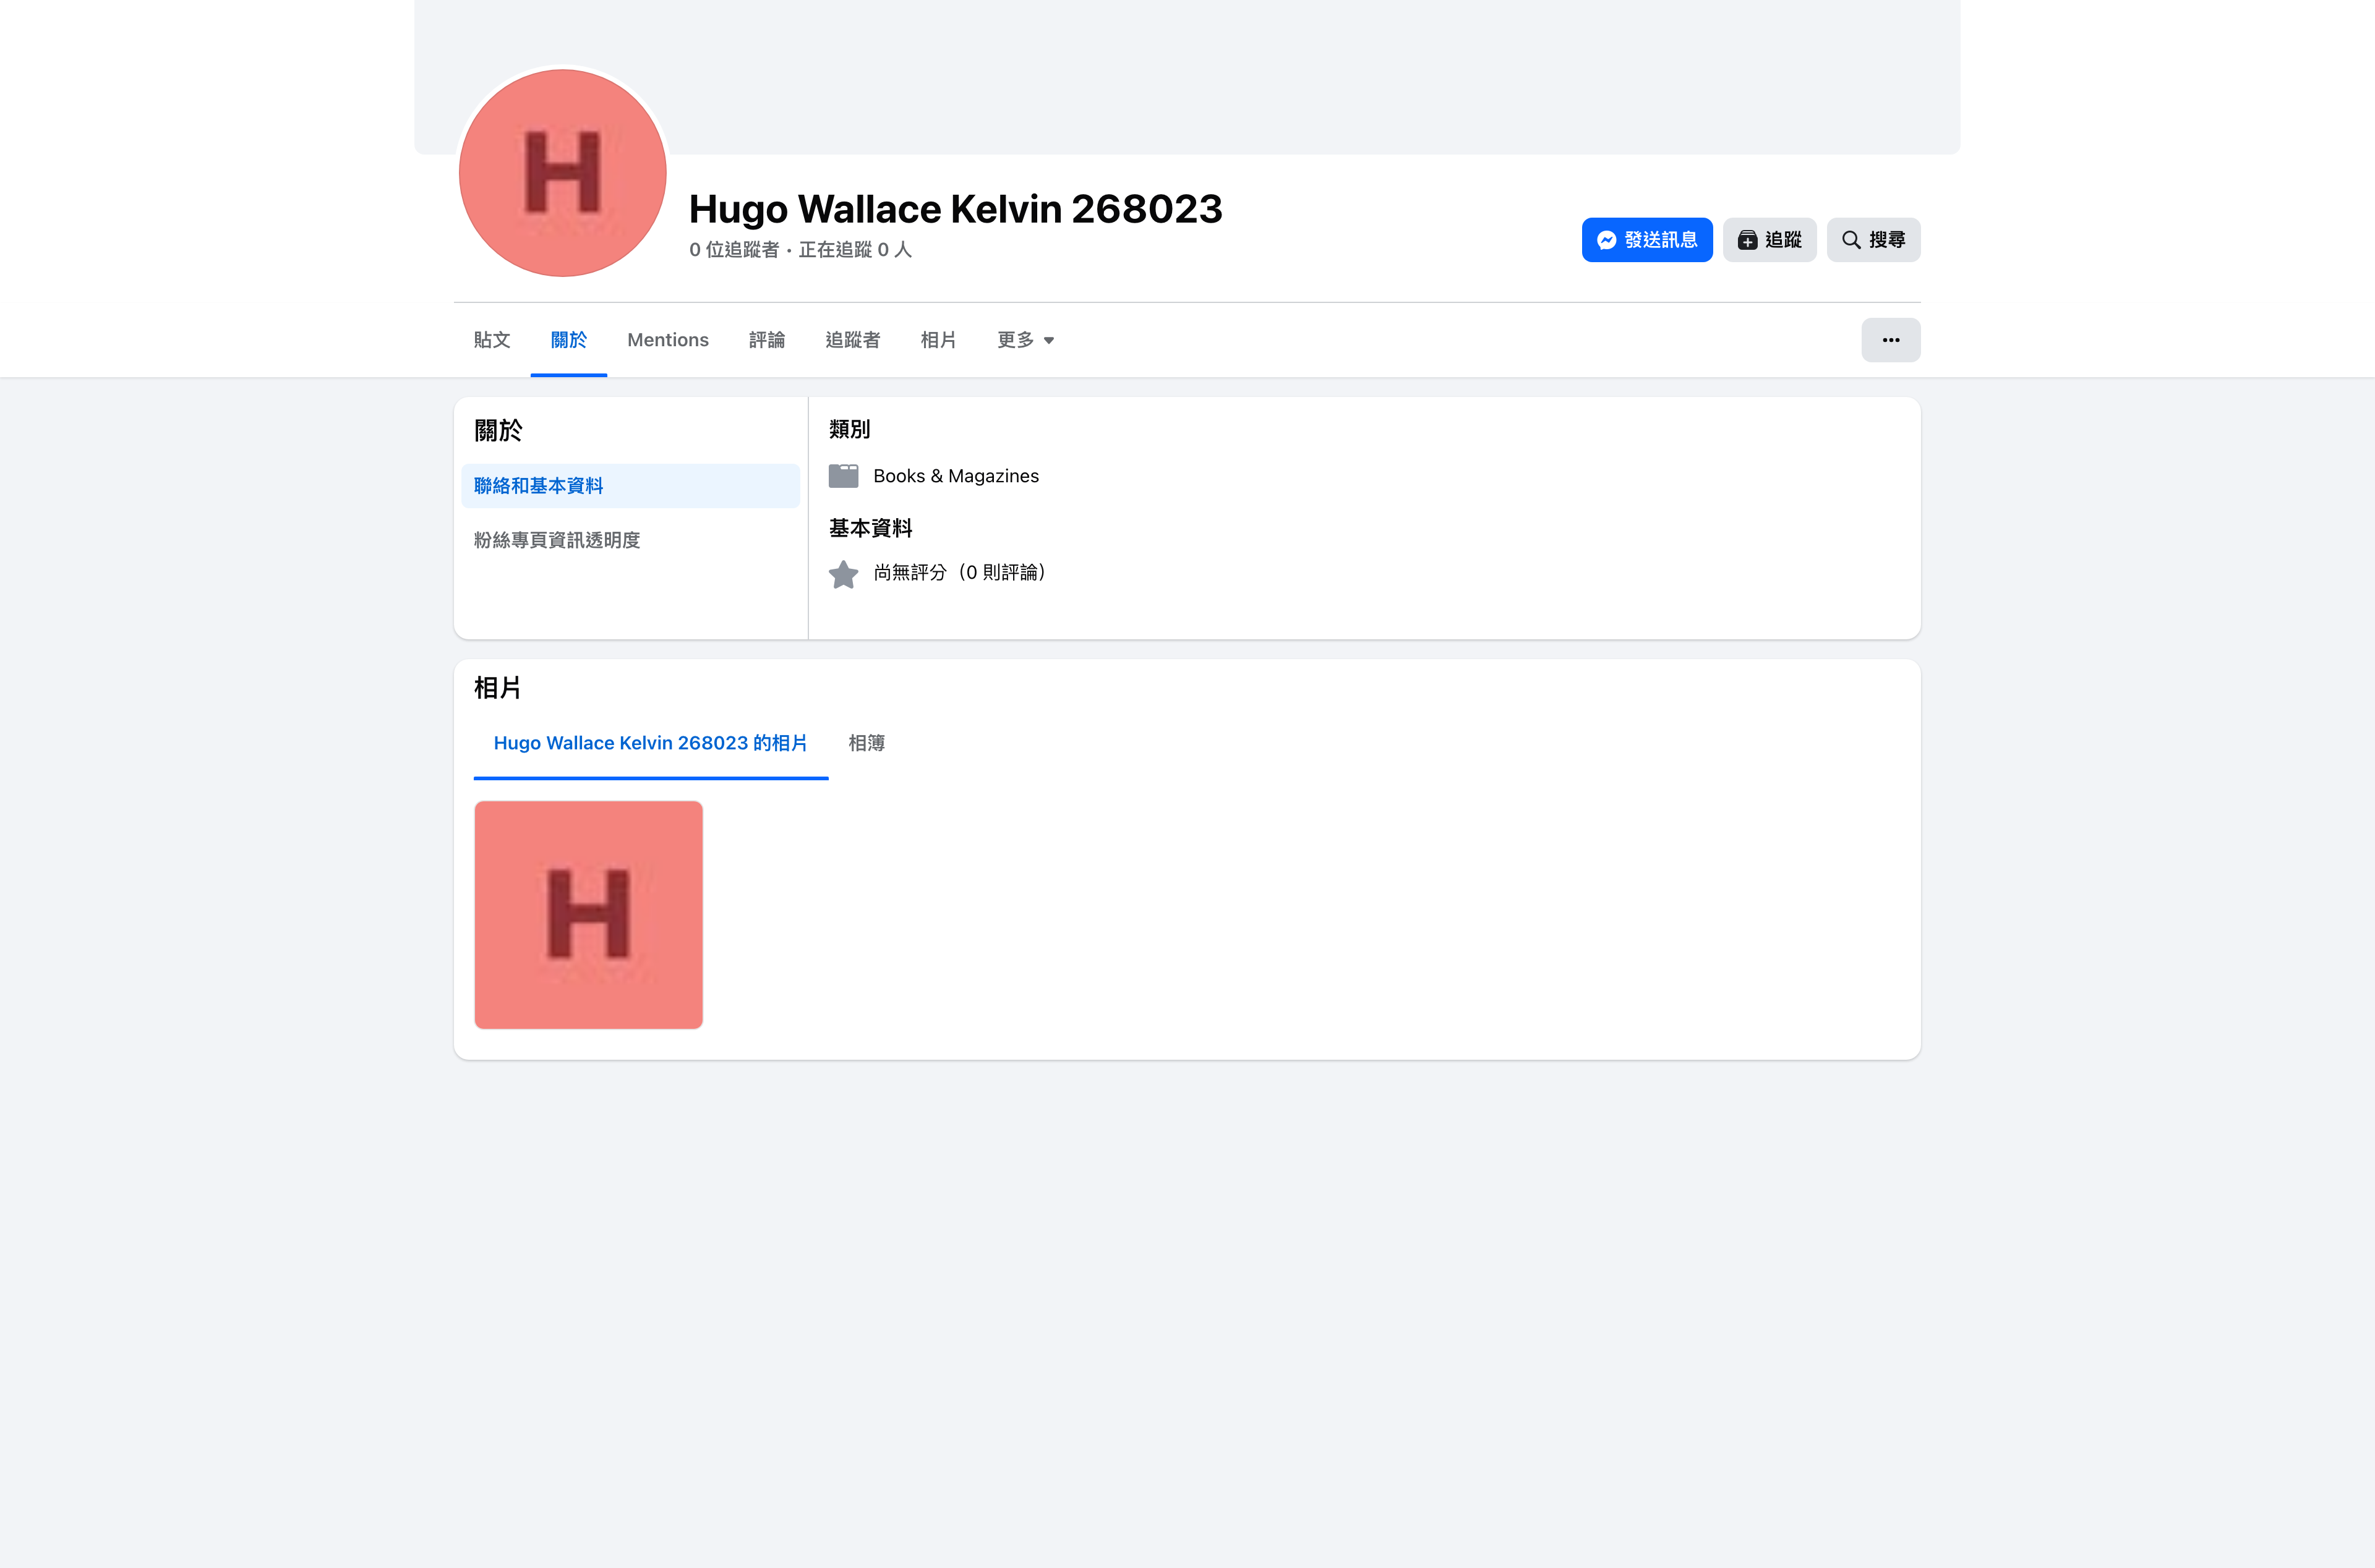This screenshot has height=1568, width=2375.
Task: Open the 追蹤者 tab
Action: [852, 340]
